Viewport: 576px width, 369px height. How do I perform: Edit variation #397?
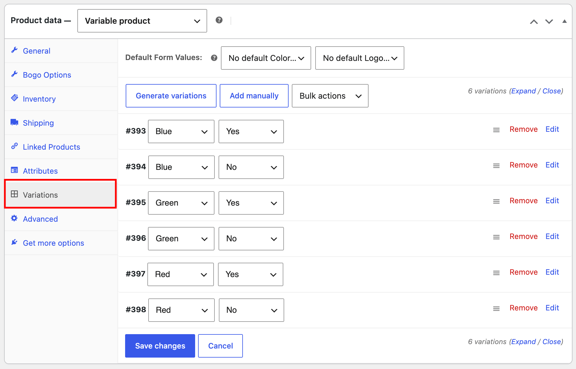(x=552, y=272)
